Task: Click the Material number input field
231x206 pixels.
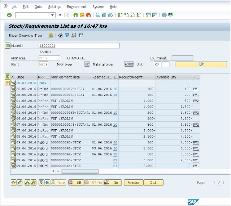Action: [x=79, y=46]
